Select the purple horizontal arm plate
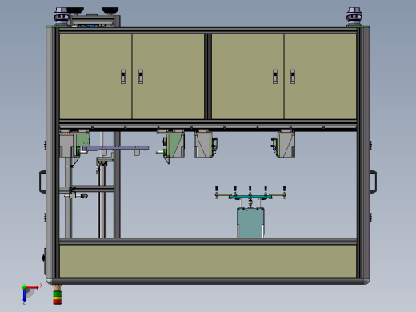Screen dimensions: 416x312 pyautogui.click(x=115, y=149)
